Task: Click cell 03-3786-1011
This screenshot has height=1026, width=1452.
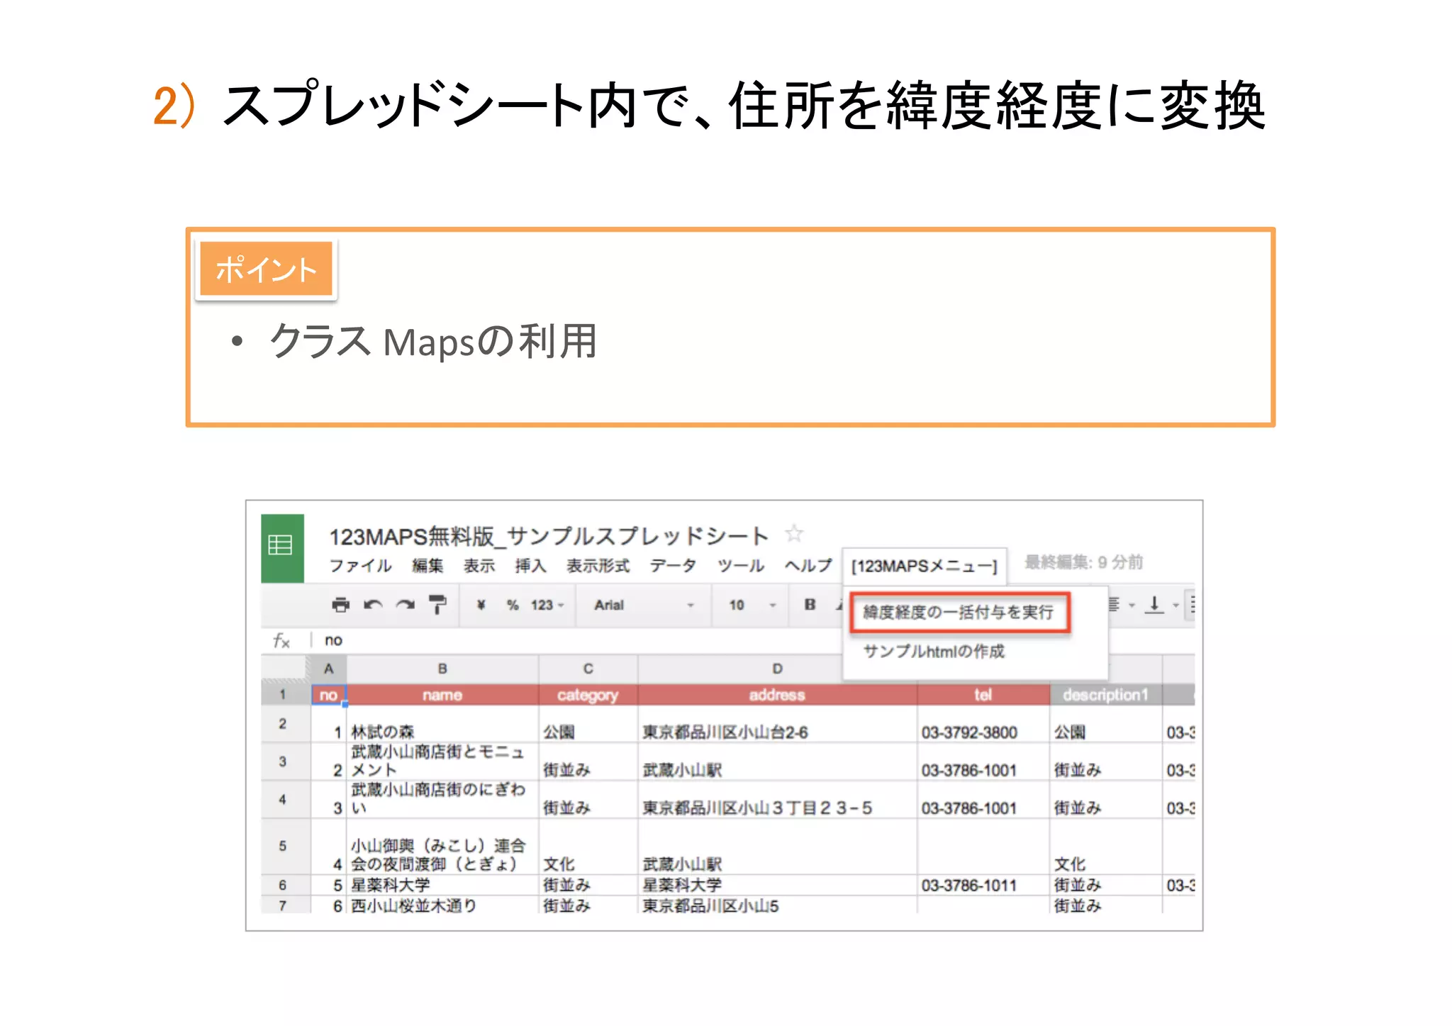Action: pyautogui.click(x=983, y=885)
